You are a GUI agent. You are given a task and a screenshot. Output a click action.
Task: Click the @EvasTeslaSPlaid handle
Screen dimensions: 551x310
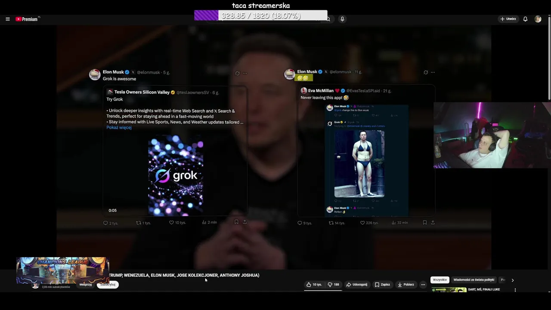(363, 91)
